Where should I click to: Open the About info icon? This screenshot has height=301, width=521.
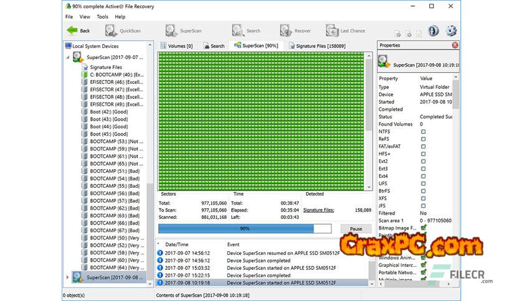tap(433, 31)
